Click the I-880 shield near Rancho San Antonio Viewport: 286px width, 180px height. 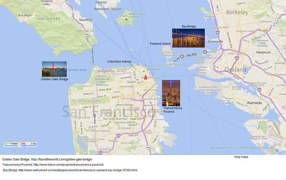coord(259,89)
